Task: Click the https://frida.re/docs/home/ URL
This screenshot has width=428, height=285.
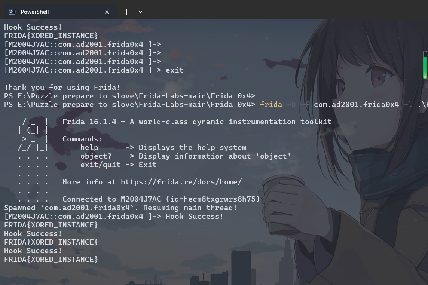Action: (181, 182)
